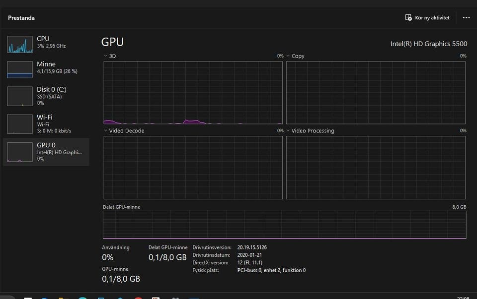Open the Video Processing engine dropdown
This screenshot has height=299, width=477.
point(288,131)
